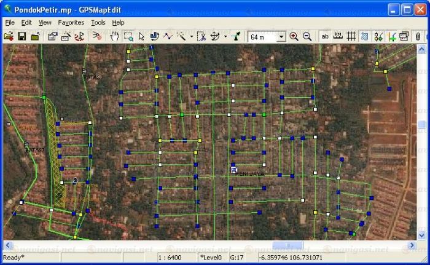
Task: Expand the dropdown arrow beside the transform tool
Action: (x=225, y=37)
